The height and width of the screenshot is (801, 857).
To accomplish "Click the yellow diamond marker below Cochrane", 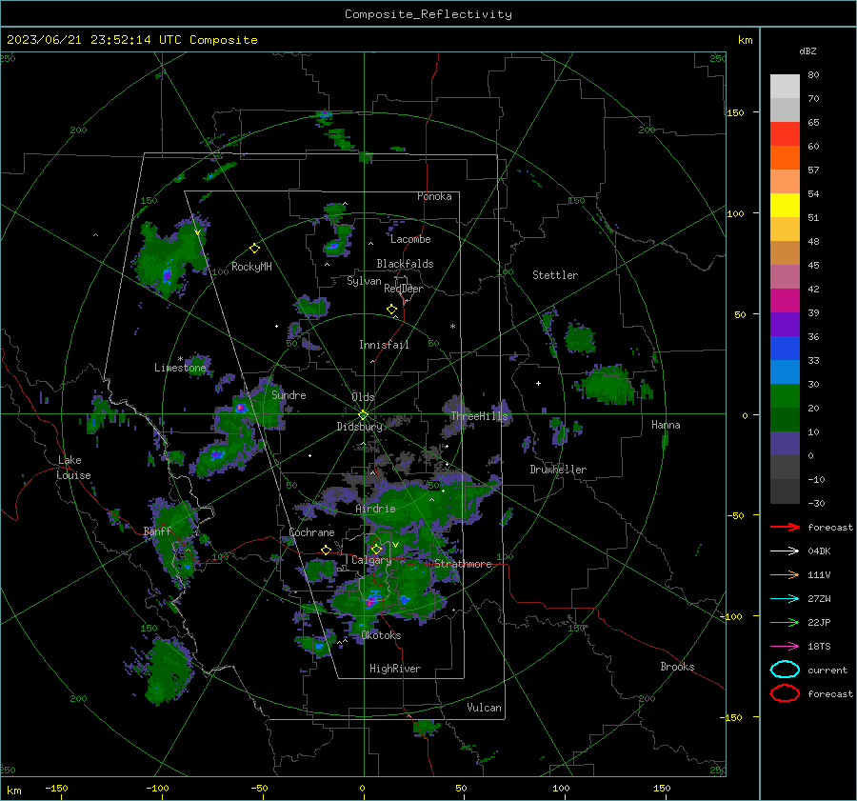I will tap(326, 550).
